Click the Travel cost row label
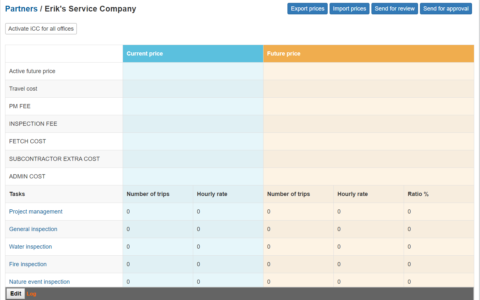The height and width of the screenshot is (300, 480). click(23, 89)
